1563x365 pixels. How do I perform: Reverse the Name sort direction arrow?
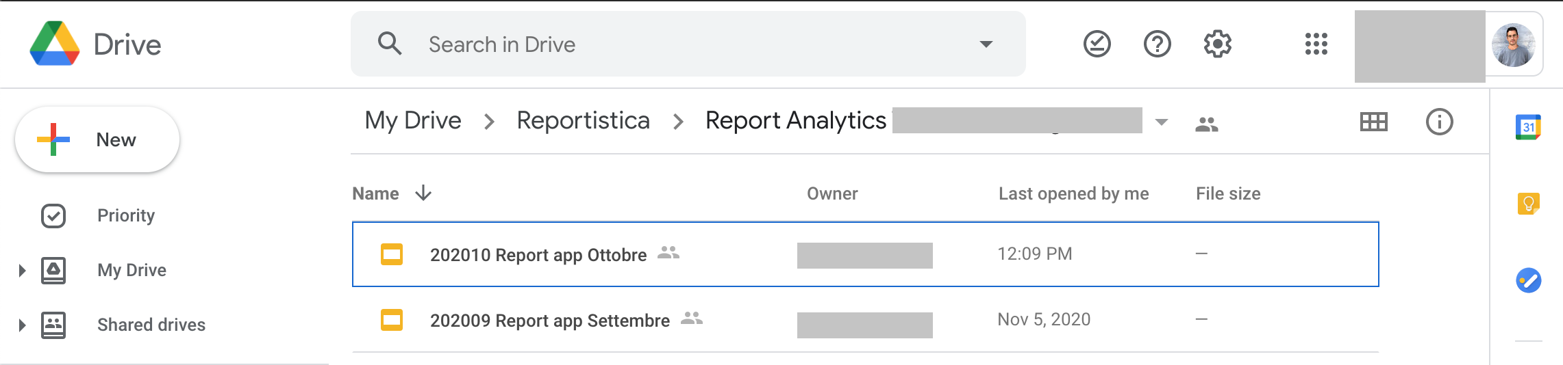tap(423, 193)
